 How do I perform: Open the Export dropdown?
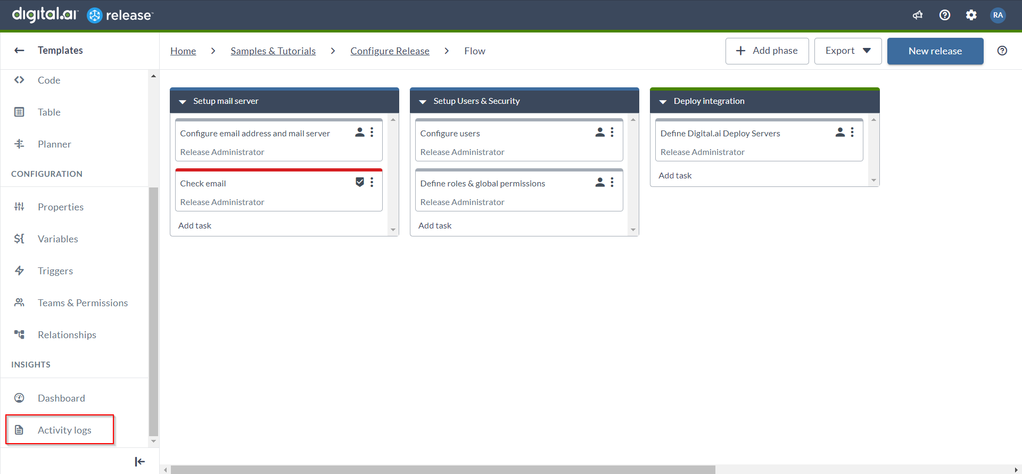click(x=848, y=51)
